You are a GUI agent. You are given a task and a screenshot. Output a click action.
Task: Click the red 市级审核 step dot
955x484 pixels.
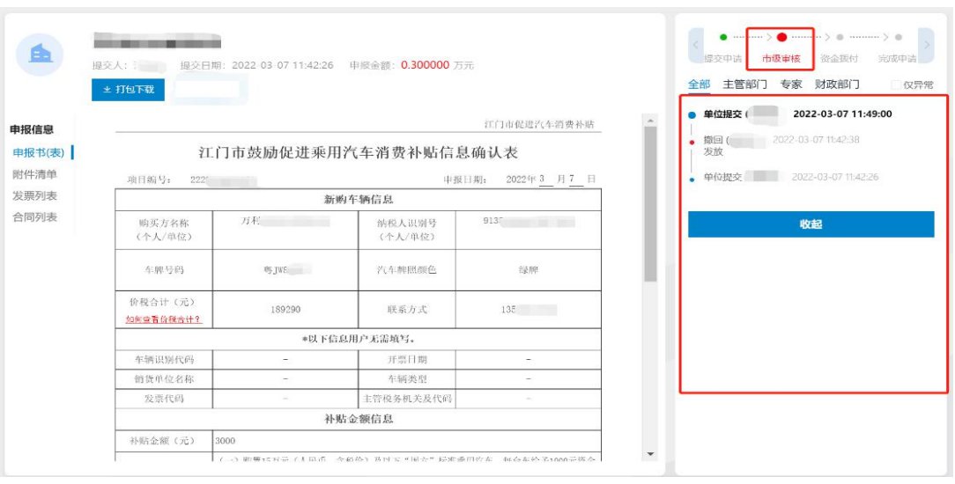click(781, 38)
